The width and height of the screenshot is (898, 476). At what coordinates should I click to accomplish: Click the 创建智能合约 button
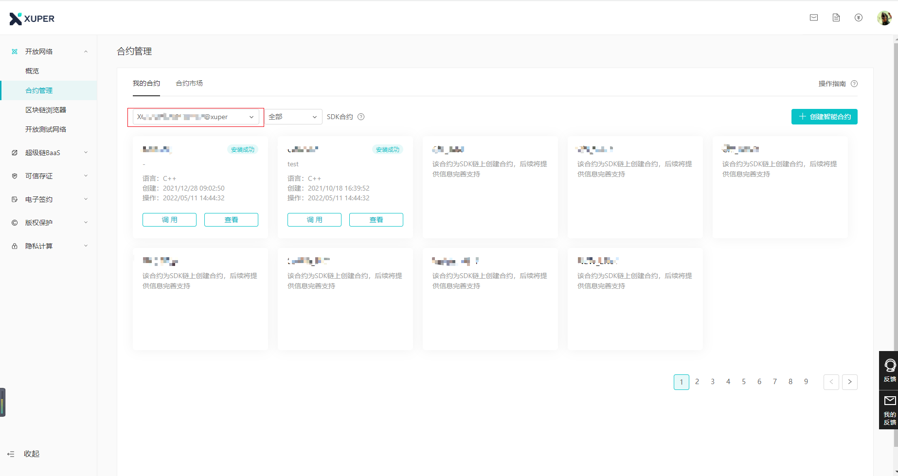click(824, 117)
